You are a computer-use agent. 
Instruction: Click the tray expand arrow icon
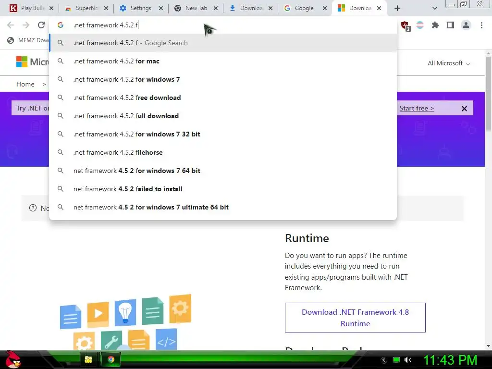click(383, 360)
